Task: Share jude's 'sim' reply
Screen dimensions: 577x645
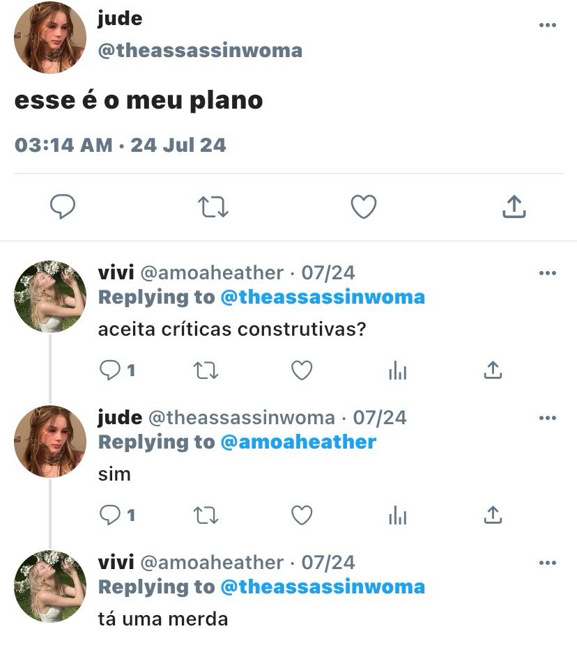Action: pos(493,515)
